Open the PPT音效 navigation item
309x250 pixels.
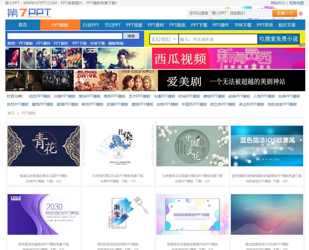pyautogui.click(x=265, y=25)
